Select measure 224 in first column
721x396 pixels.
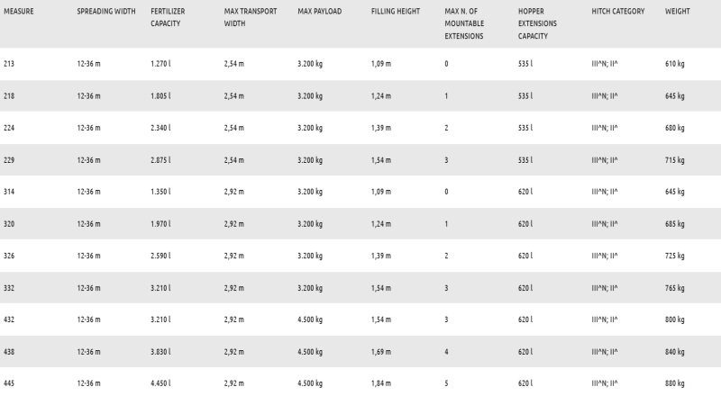pos(9,128)
